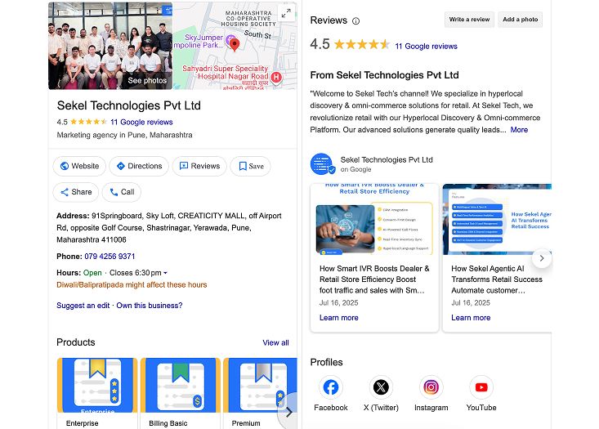Show next posts with the carousel arrow
The width and height of the screenshot is (599, 429).
[x=542, y=258]
